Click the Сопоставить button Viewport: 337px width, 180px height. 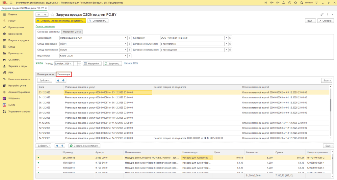(x=98, y=21)
